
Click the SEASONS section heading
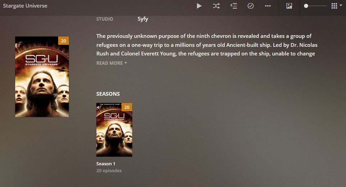click(x=108, y=94)
